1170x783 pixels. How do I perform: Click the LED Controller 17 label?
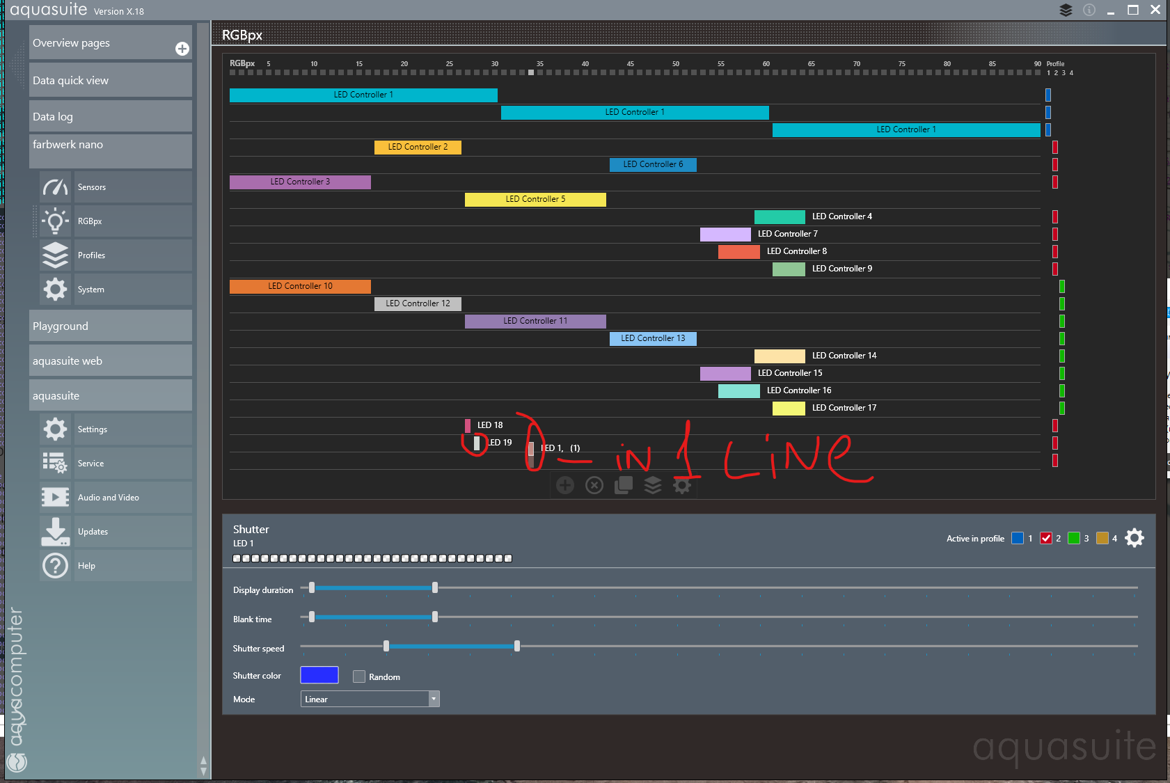tap(844, 408)
